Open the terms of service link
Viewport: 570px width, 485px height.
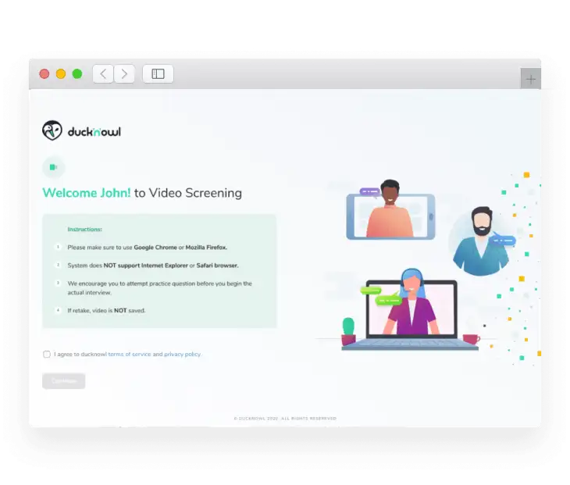[130, 355]
